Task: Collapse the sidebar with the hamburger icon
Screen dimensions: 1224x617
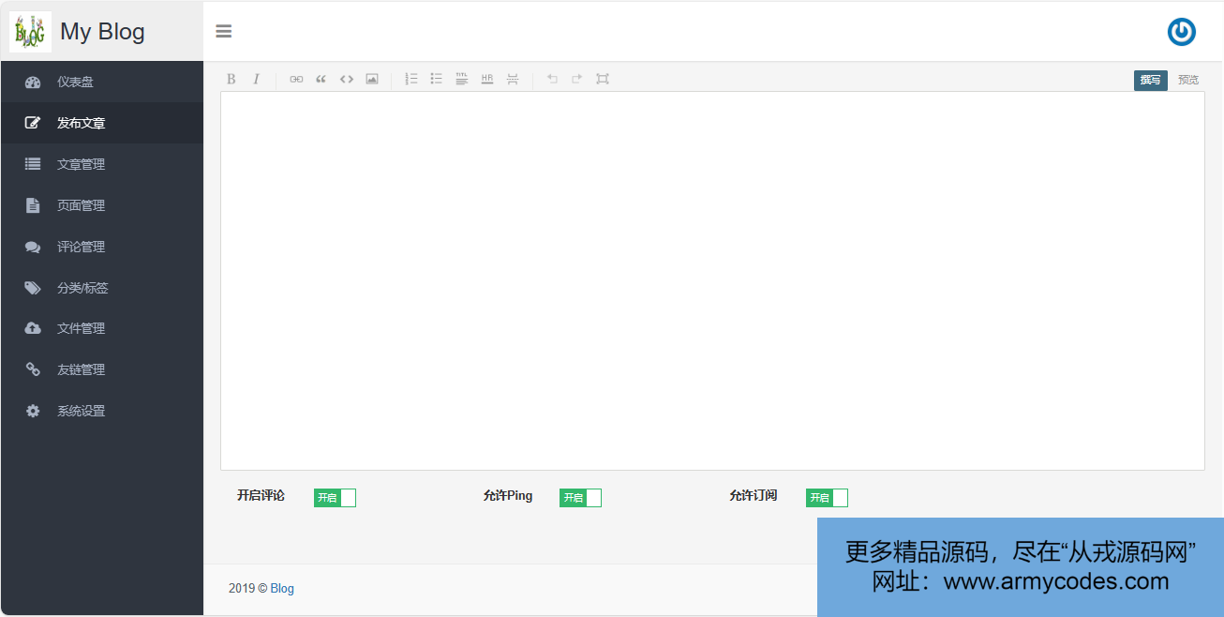Action: pyautogui.click(x=224, y=32)
